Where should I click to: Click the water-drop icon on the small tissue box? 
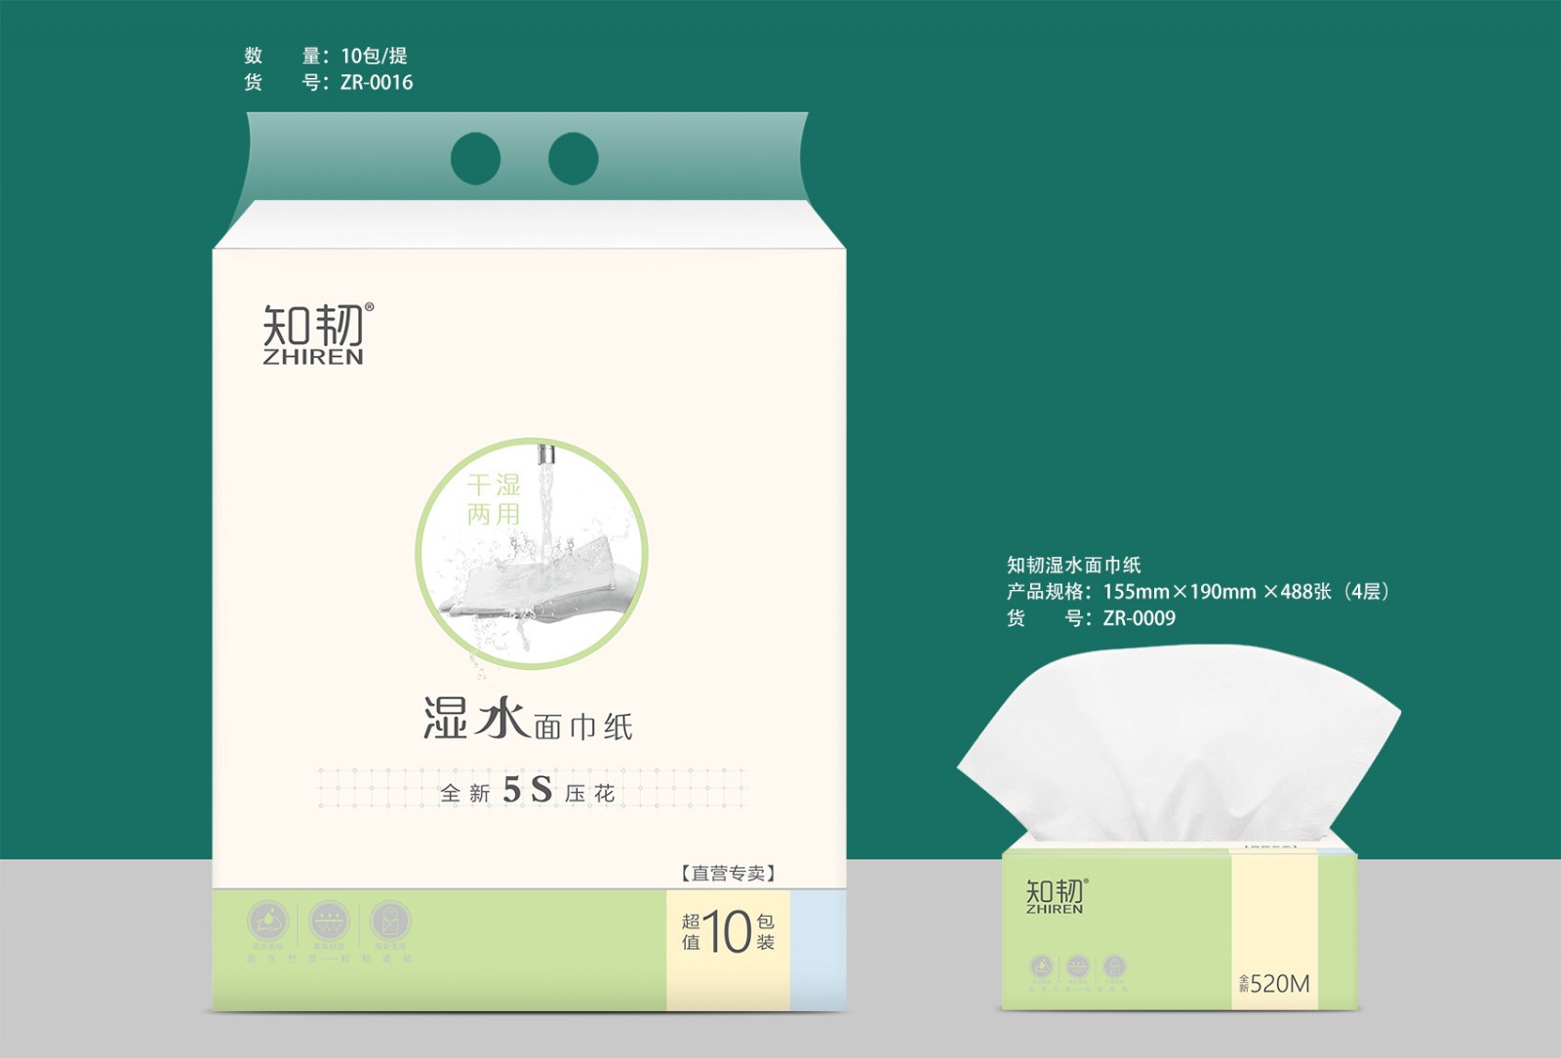pyautogui.click(x=1042, y=966)
